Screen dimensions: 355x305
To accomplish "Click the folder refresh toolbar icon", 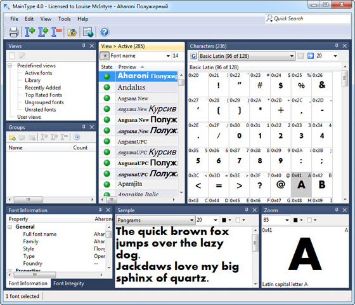I will pyautogui.click(x=72, y=32).
